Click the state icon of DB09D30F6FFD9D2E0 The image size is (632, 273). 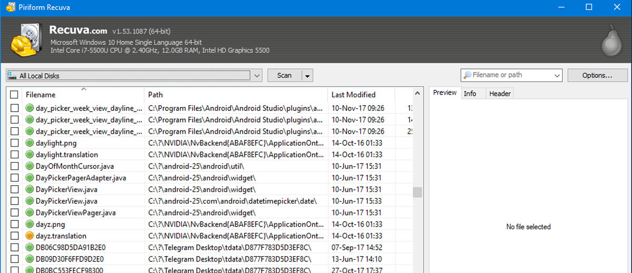coord(29,259)
